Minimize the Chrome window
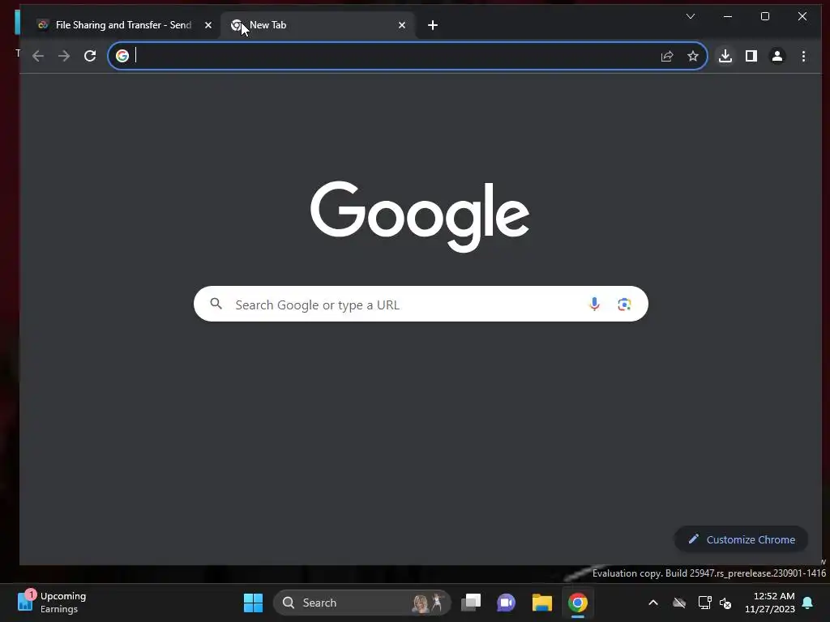Viewport: 830px width, 622px height. [728, 16]
